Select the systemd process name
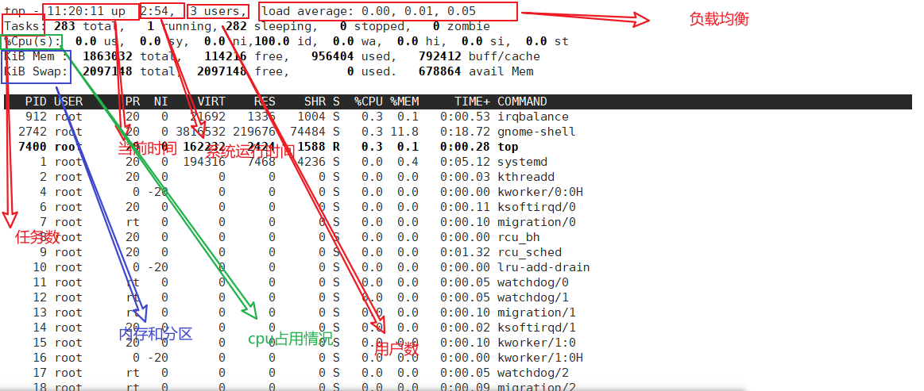Viewport: 924px width, 391px height. pyautogui.click(x=522, y=162)
